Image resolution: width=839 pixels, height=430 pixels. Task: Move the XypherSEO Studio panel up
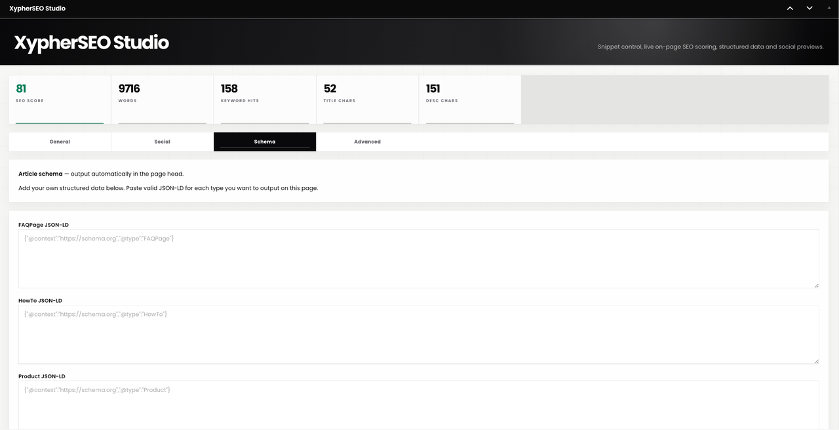point(790,9)
